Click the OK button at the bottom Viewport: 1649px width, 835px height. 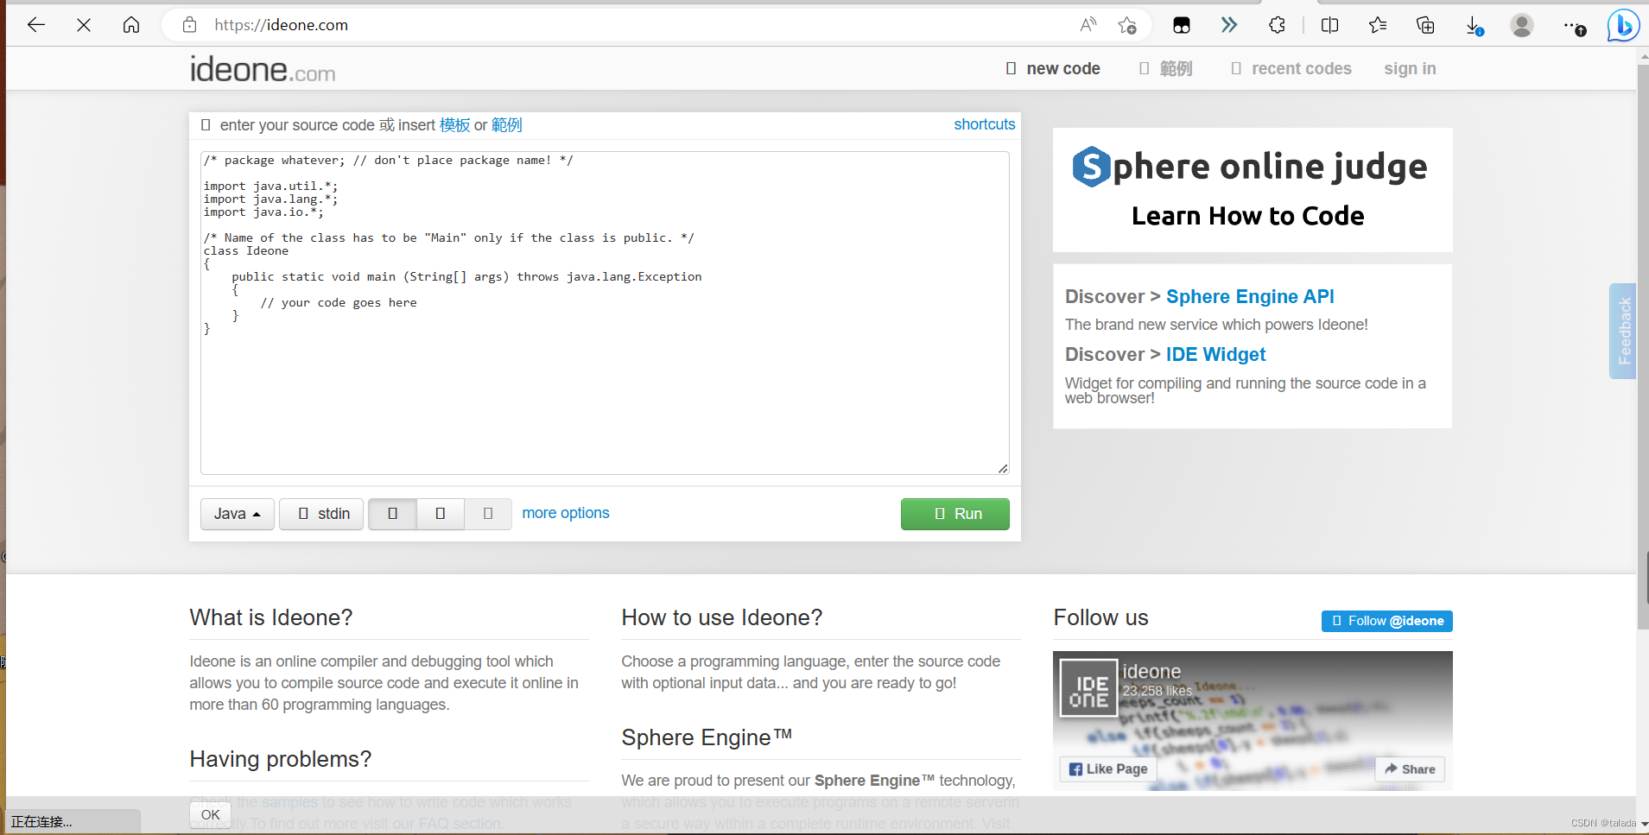211,814
